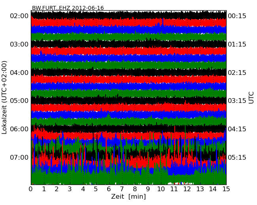Select the 06:00 local time label
Screen dimensions: 257x205
pos(19,129)
